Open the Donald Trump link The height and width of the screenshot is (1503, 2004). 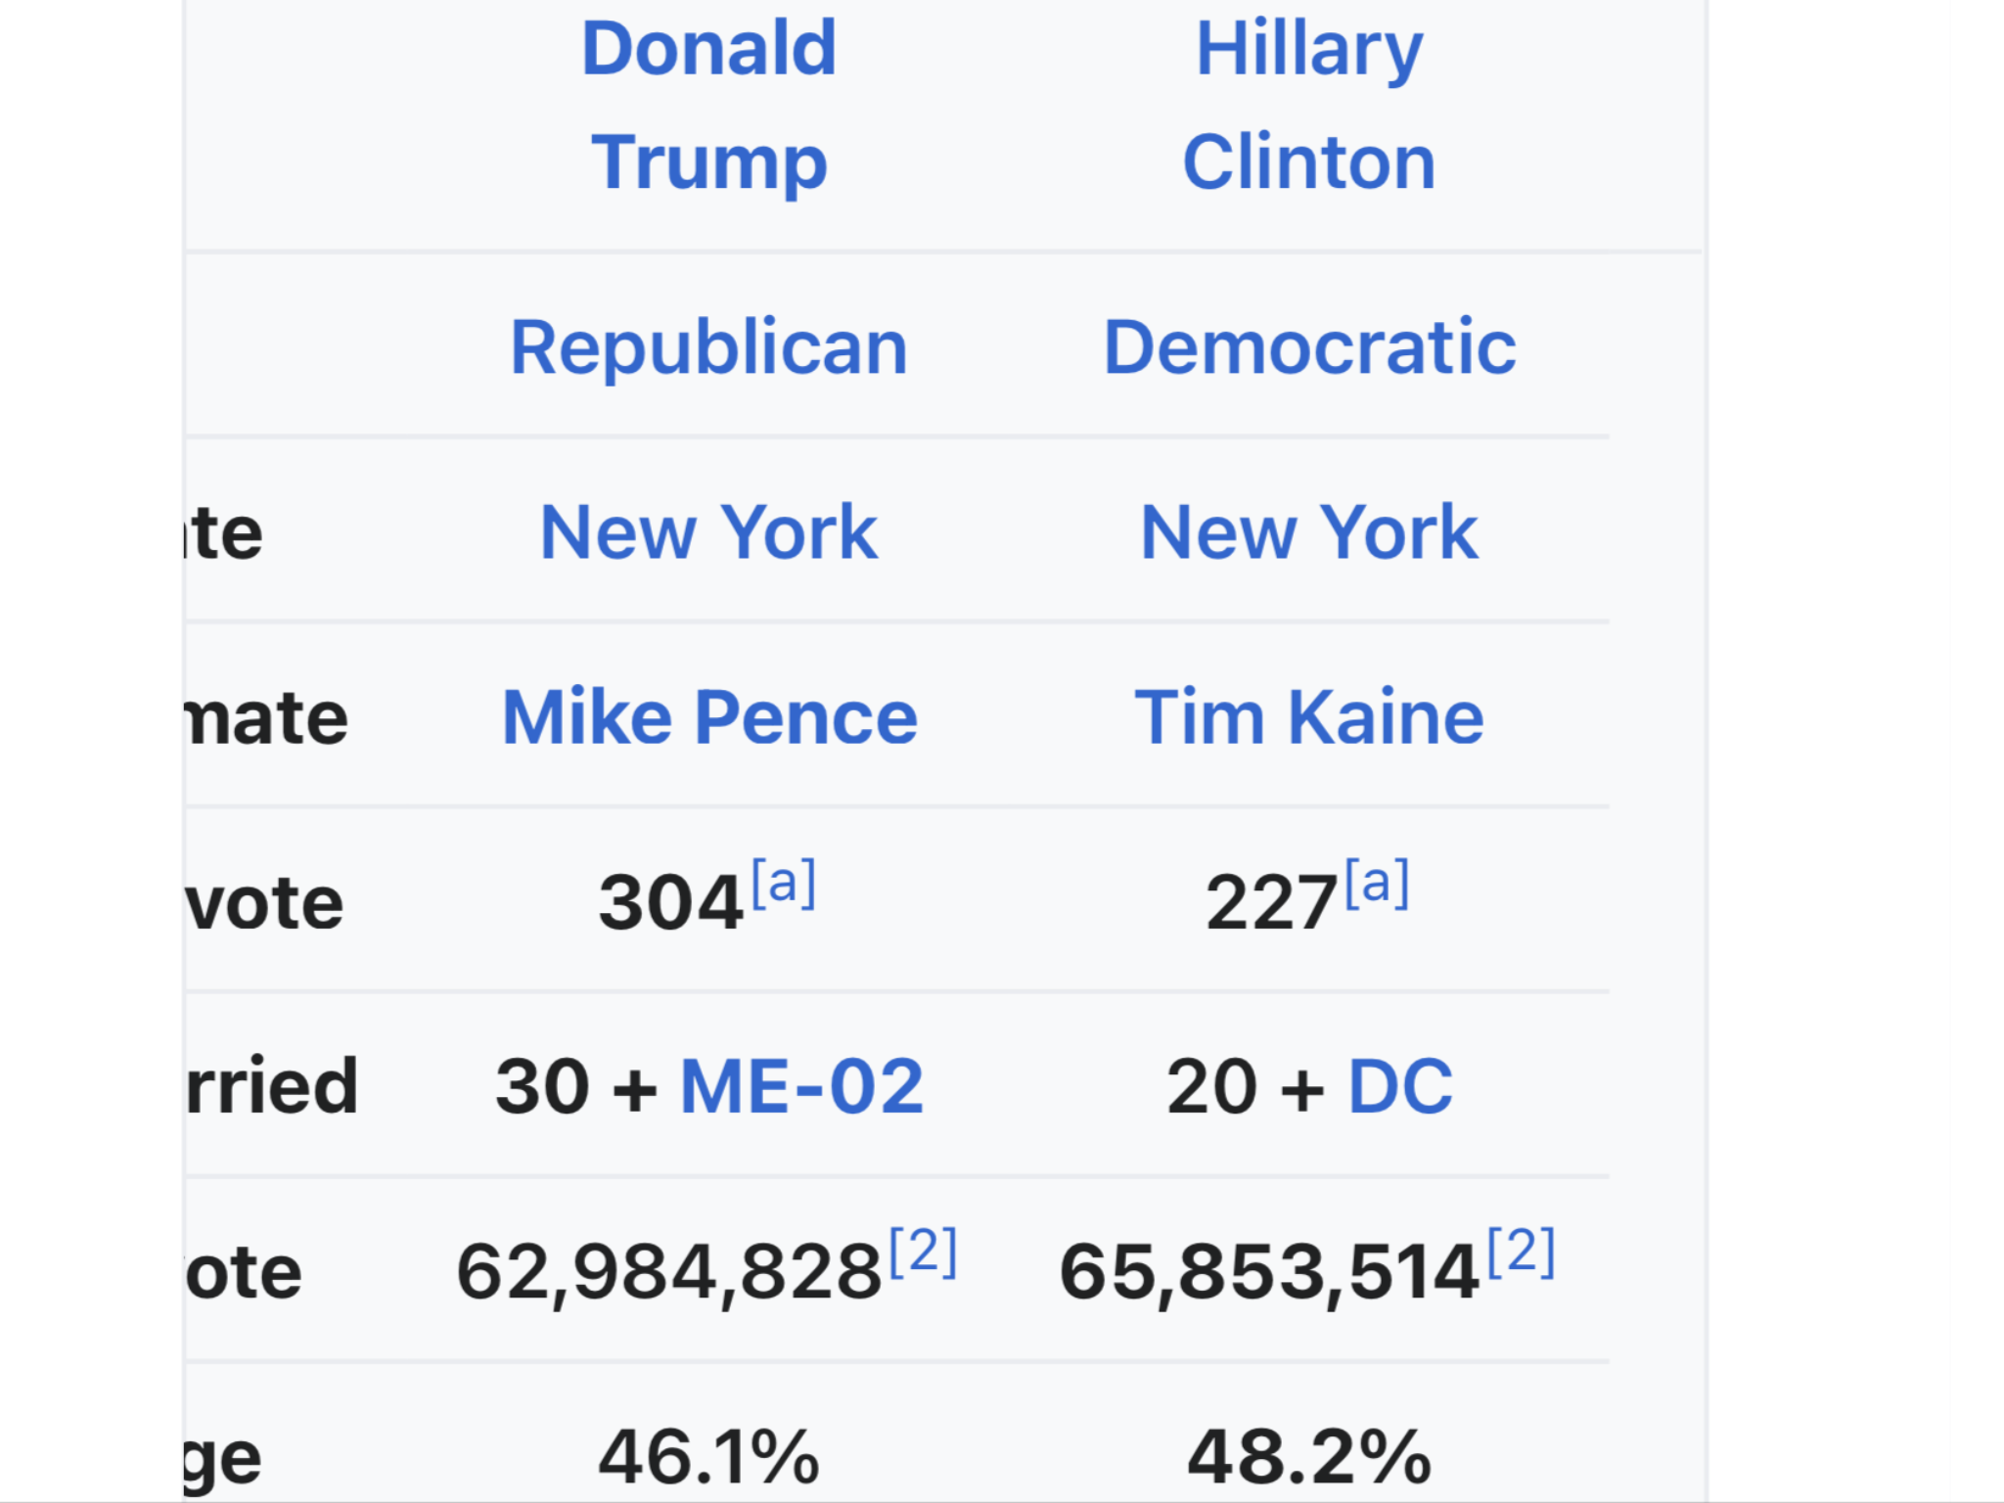click(x=709, y=104)
